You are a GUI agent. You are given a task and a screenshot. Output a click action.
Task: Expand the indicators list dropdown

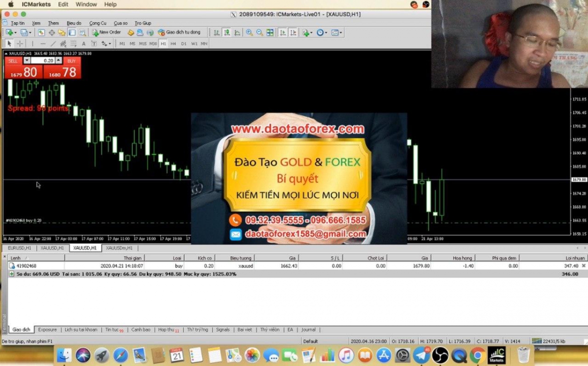(x=312, y=33)
